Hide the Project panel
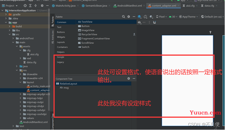The height and width of the screenshot is (130, 225). click(x=47, y=5)
